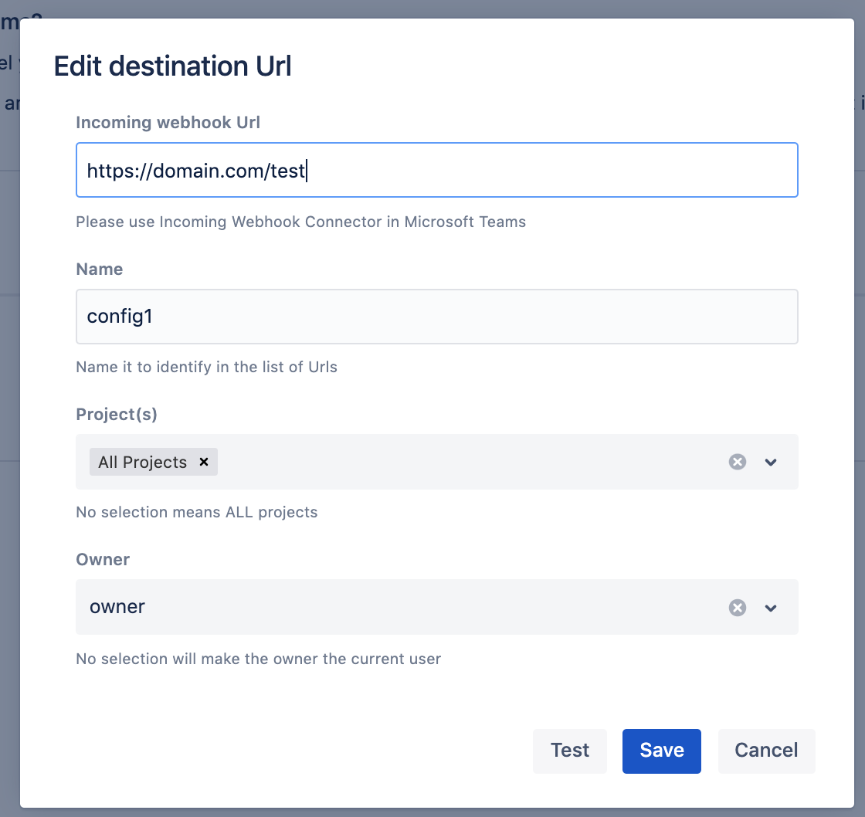Click the 'Project(s)' field label
865x817 pixels.
click(x=117, y=414)
